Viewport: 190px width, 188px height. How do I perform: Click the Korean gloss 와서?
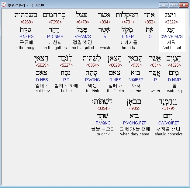tap(136, 85)
